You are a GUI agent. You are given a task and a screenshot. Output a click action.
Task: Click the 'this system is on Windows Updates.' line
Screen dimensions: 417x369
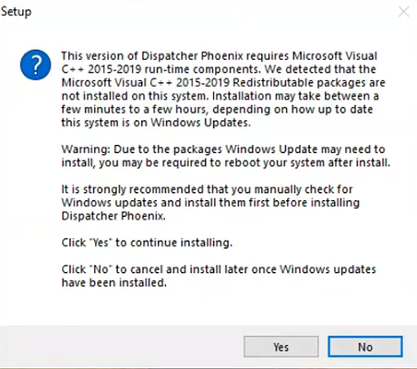[156, 123]
